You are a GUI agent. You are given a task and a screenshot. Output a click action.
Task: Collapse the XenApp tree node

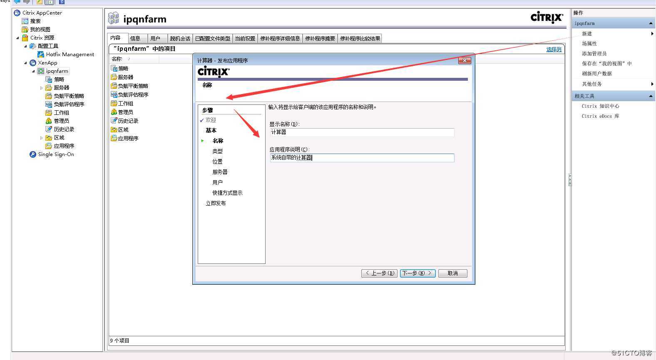tap(25, 63)
